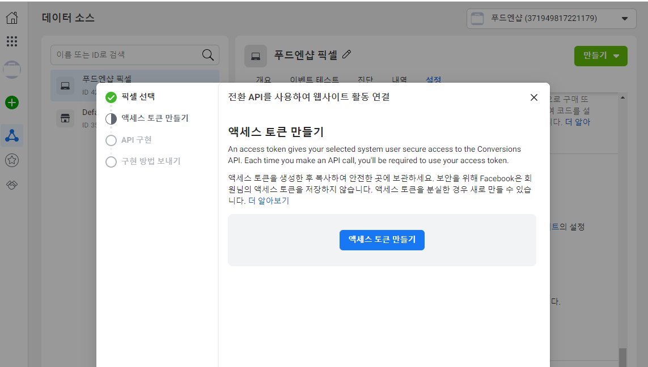This screenshot has height=367, width=648.
Task: Click the settings panel scroll up arrow
Action: (x=622, y=98)
